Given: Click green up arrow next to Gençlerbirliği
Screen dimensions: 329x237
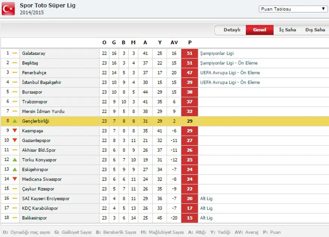Looking at the screenshot, I should (x=15, y=121).
